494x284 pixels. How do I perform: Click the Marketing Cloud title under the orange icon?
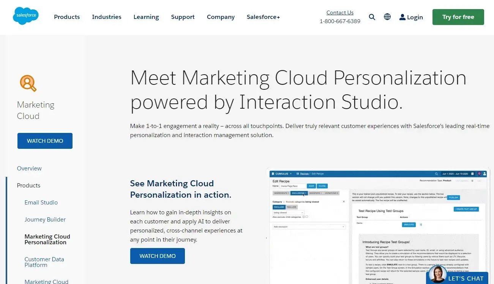(36, 110)
